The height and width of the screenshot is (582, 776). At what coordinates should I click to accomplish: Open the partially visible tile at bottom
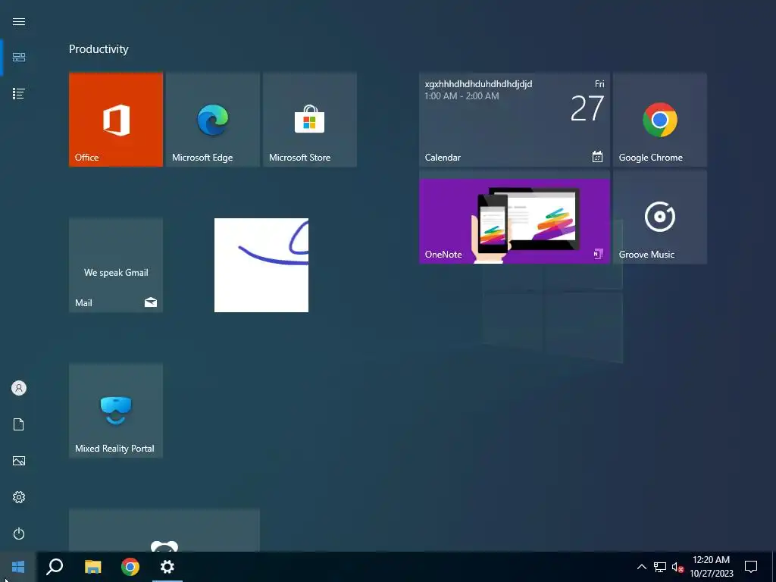[x=164, y=530]
